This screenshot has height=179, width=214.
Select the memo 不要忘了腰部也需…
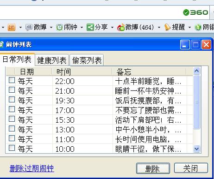pyautogui.click(x=148, y=110)
